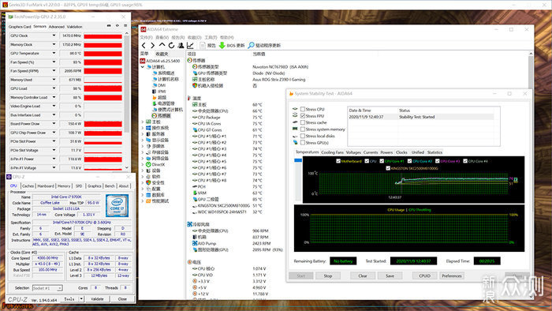Image resolution: width=552 pixels, height=311 pixels.
Task: Select the IPMI item in AIDA64 tree
Action: 159,92
